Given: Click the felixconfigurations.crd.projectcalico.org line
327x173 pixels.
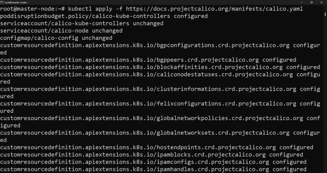Looking at the screenshot, I should [x=160, y=104].
